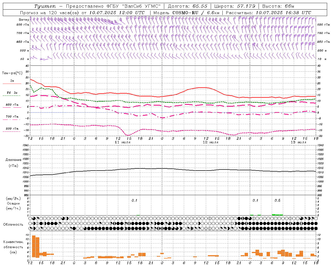The width and height of the screenshot is (331, 265).
Task: Click the "Прогноз на 120 часа(ов)" forecast text
Action: click(x=50, y=13)
